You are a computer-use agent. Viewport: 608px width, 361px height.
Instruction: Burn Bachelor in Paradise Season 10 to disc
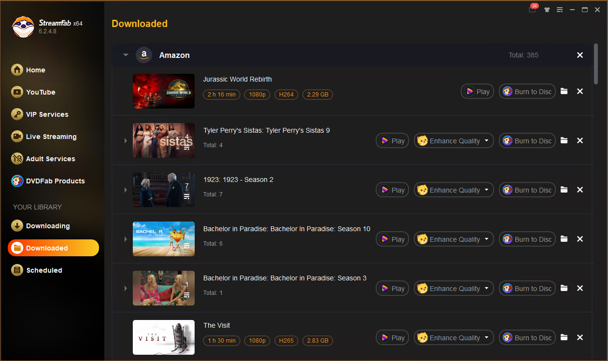(x=527, y=239)
